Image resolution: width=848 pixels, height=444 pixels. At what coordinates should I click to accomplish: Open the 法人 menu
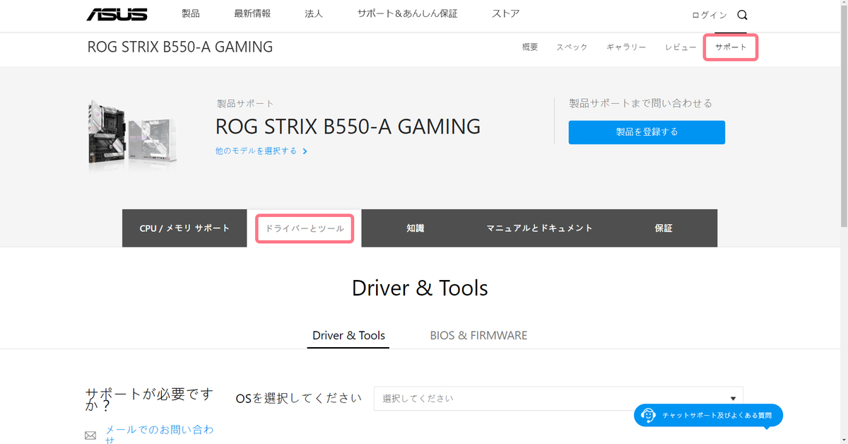point(314,14)
